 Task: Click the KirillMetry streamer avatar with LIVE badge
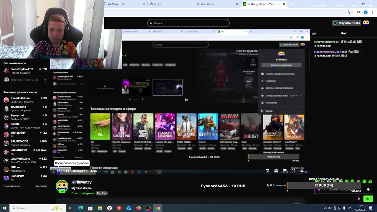click(62, 187)
